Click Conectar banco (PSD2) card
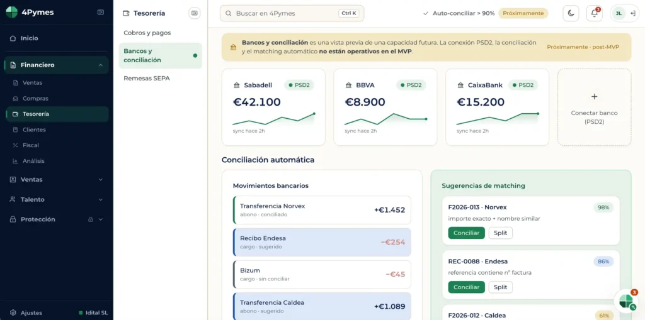The image size is (645, 320). (594, 108)
